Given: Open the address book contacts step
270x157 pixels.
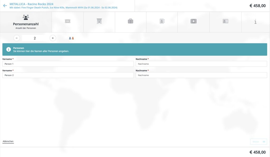Looking at the screenshot, I should point(162,21).
